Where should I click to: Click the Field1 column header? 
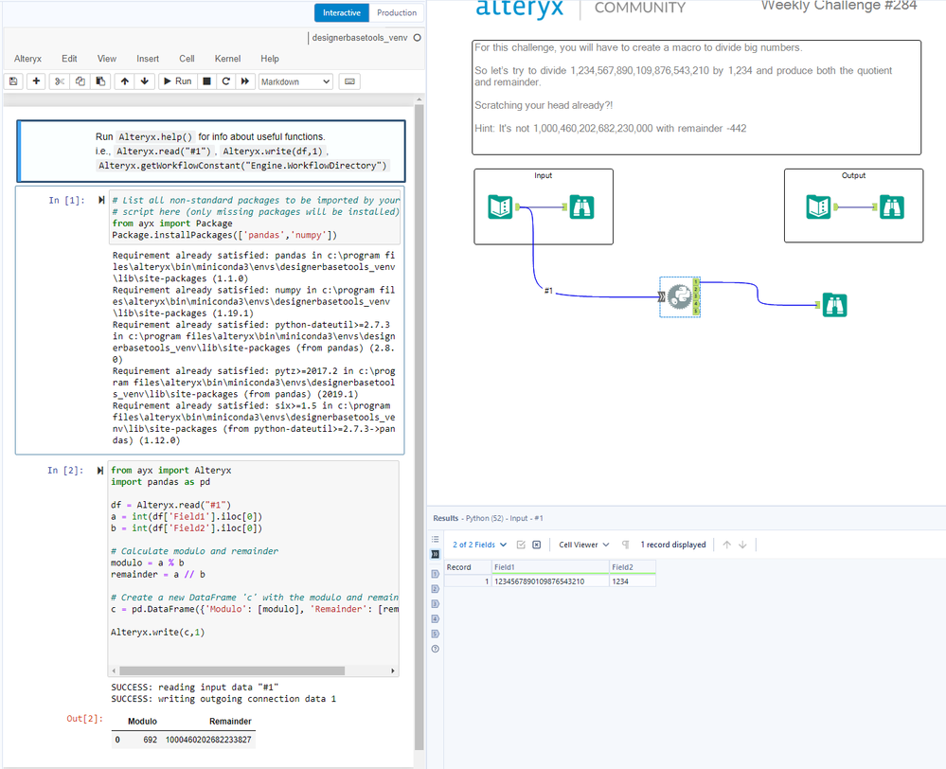[x=550, y=567]
